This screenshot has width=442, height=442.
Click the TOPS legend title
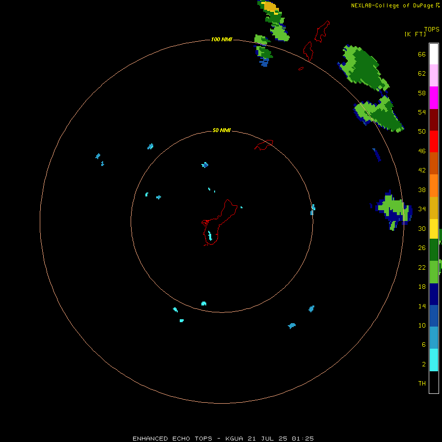[432, 29]
